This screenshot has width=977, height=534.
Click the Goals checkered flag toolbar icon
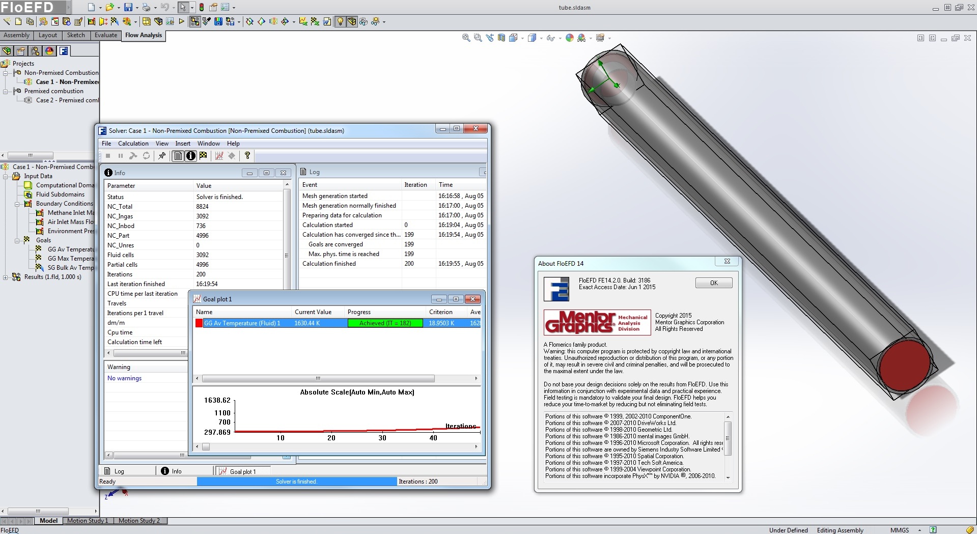click(x=114, y=21)
